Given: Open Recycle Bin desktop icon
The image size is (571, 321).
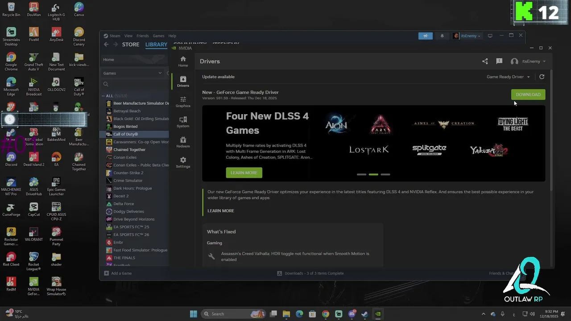Looking at the screenshot, I should 11,9.
